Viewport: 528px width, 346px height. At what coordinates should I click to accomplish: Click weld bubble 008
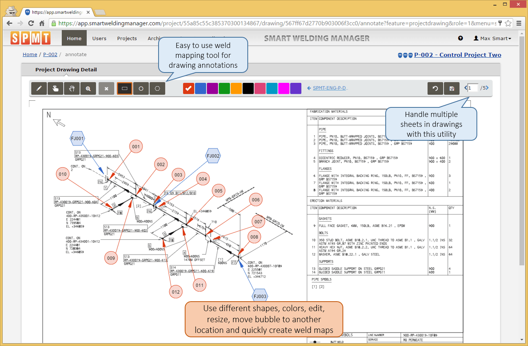[254, 237]
